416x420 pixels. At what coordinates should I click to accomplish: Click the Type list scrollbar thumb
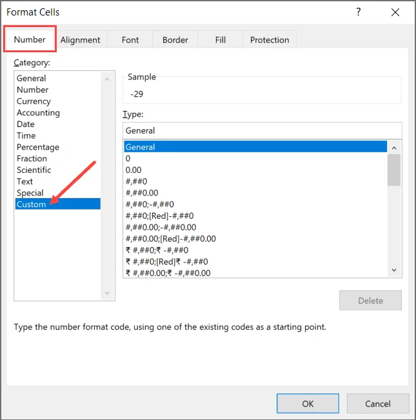click(394, 170)
